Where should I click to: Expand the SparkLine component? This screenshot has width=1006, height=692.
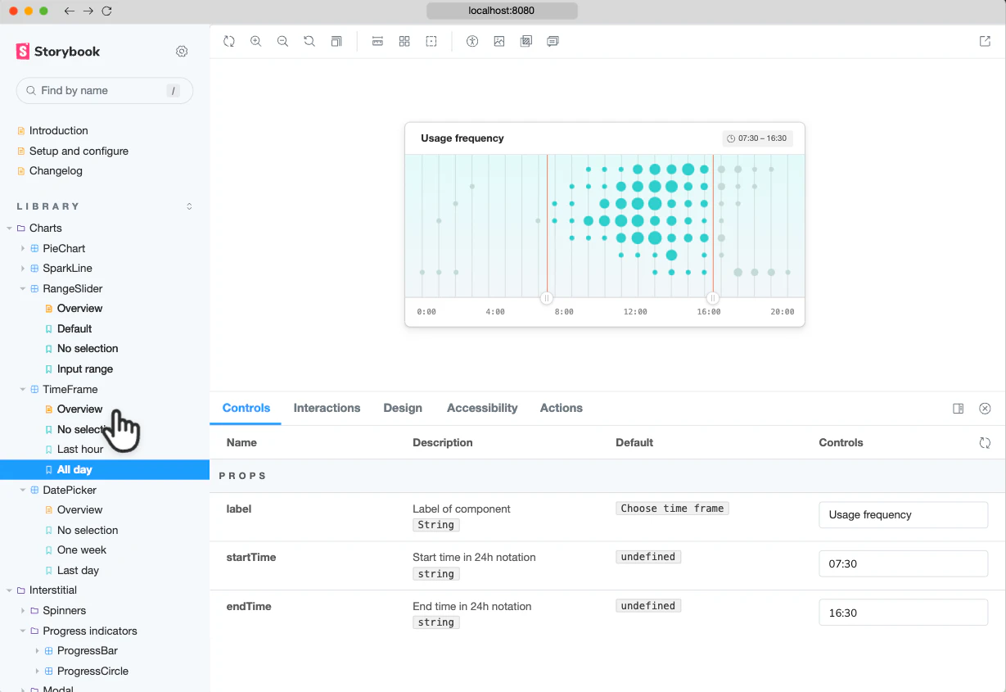pyautogui.click(x=23, y=269)
